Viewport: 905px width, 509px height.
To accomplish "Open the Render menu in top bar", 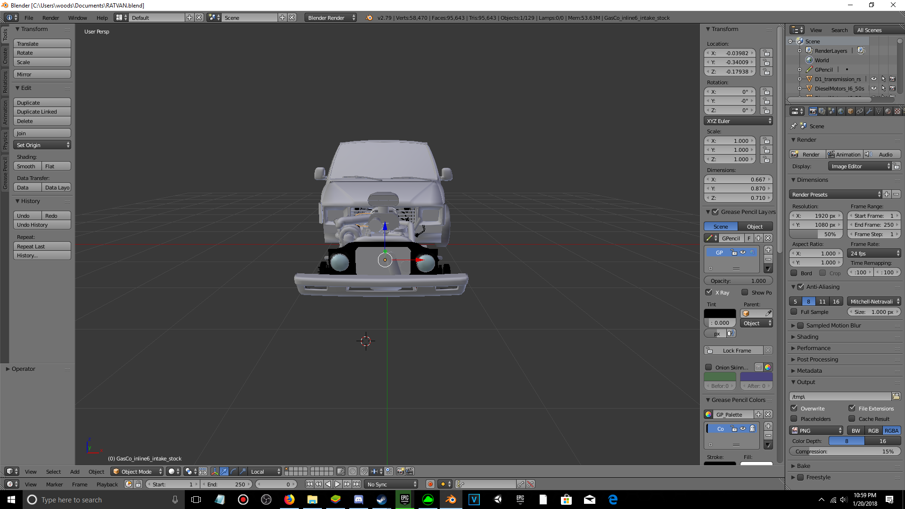I will (x=50, y=18).
